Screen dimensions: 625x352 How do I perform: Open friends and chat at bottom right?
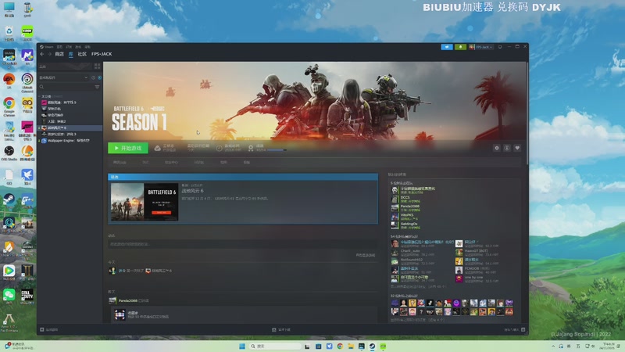click(515, 329)
